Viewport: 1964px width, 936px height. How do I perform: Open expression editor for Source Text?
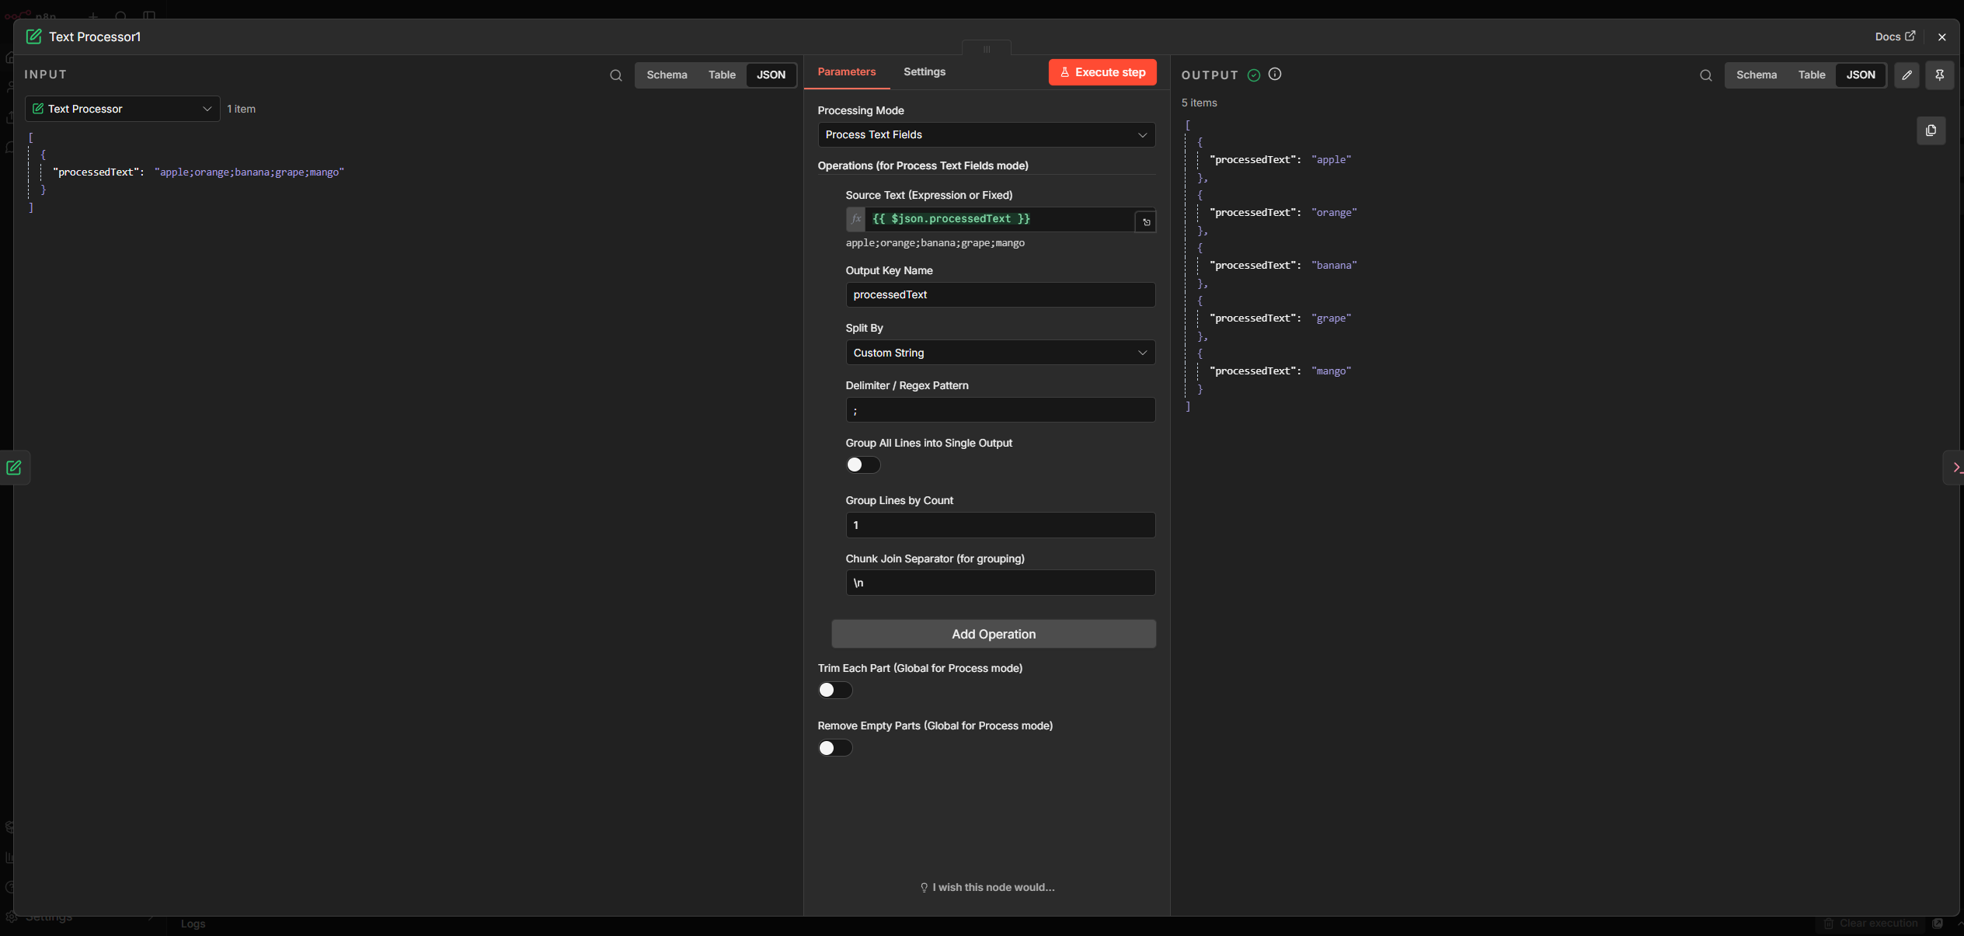click(1145, 221)
